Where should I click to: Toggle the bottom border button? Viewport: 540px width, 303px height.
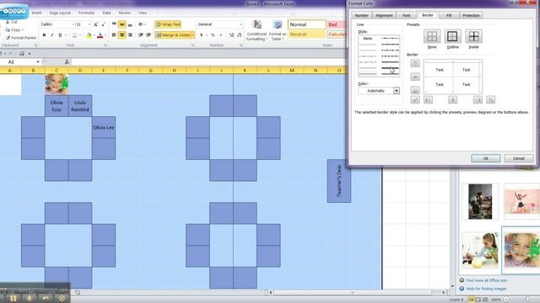tap(415, 90)
